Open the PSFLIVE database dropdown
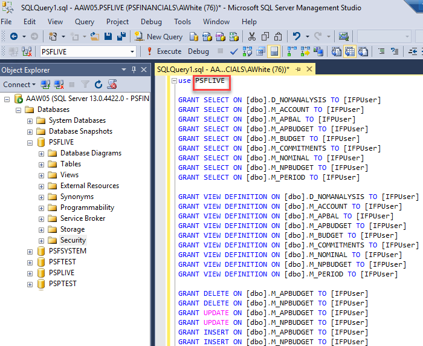Viewport: 423px width, 346px height. click(132, 51)
